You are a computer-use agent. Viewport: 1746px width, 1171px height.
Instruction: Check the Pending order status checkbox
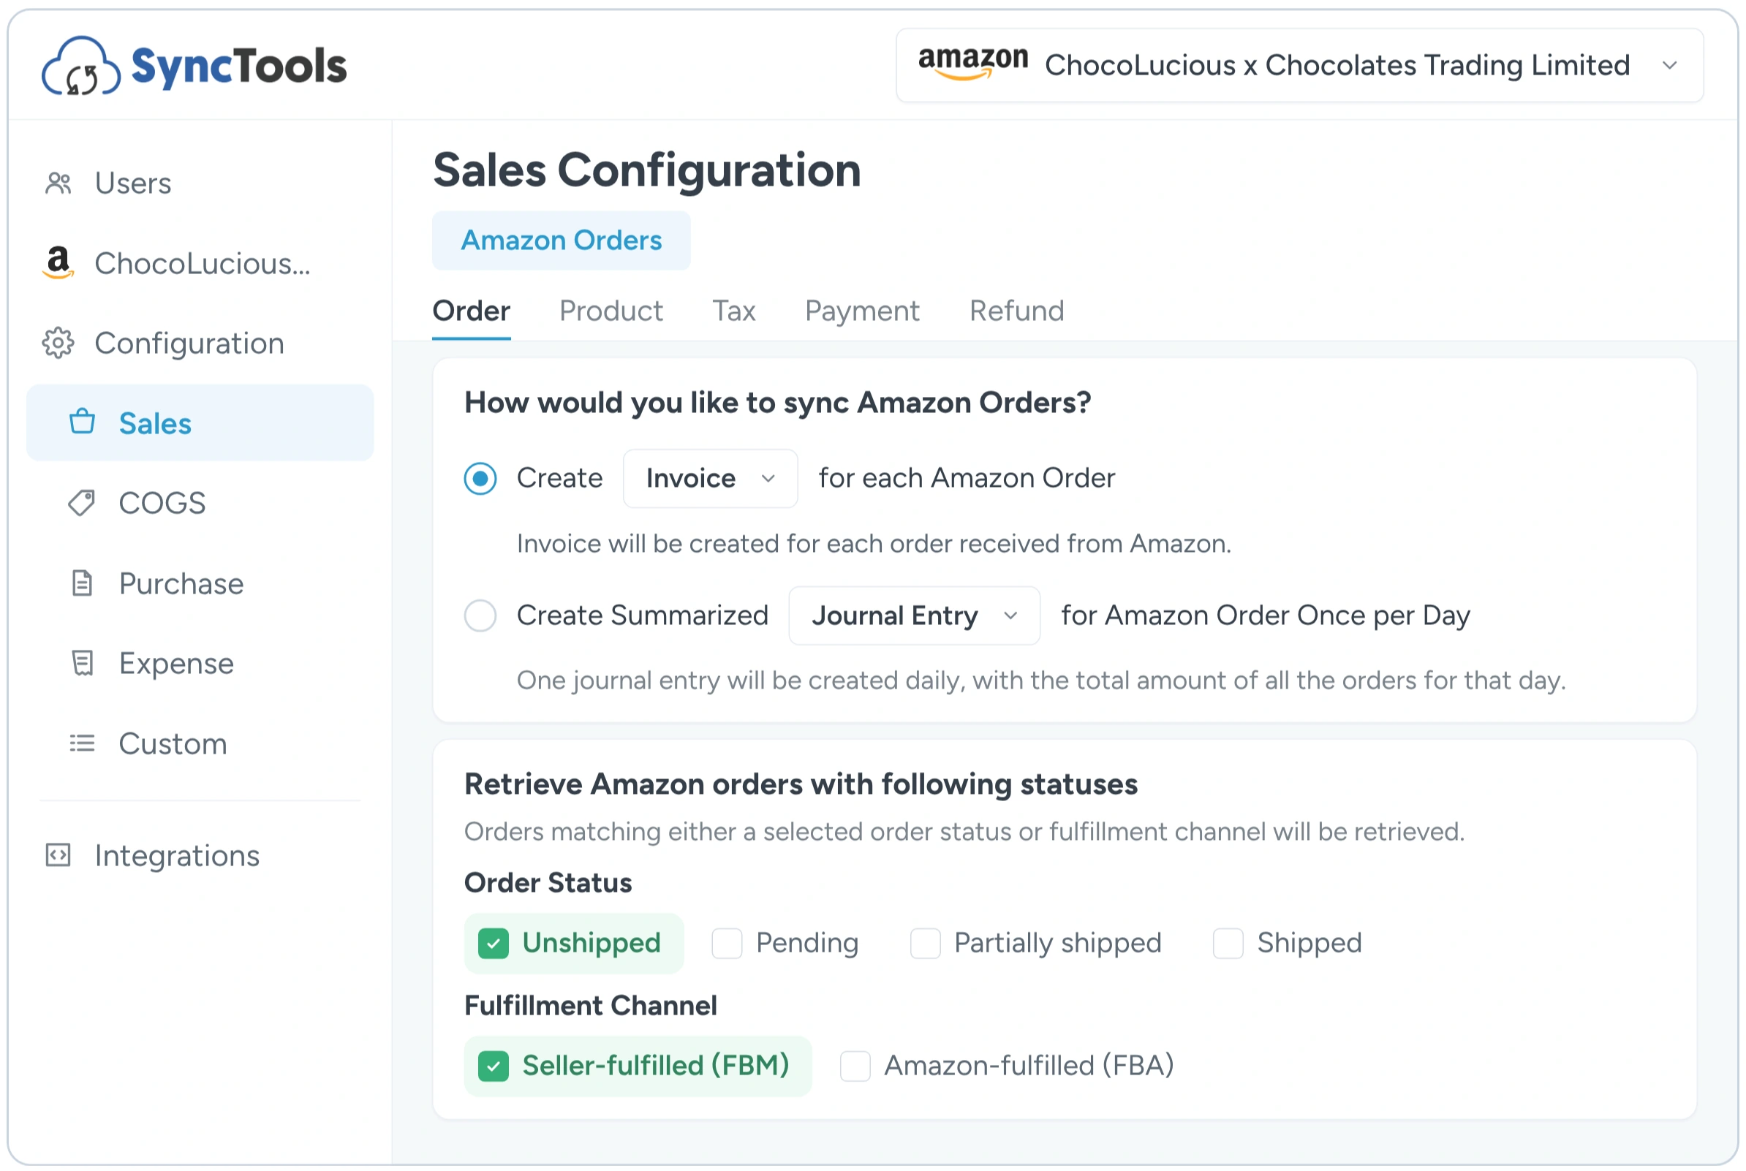coord(727,944)
